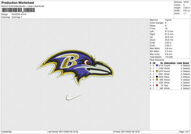Click the stitch count "4110" for Purple
The width and height of the screenshot is (191, 134).
[x=161, y=65]
